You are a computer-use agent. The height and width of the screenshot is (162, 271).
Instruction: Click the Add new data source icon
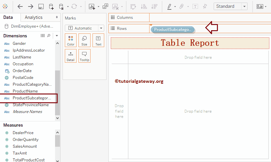(x=51, y=6)
